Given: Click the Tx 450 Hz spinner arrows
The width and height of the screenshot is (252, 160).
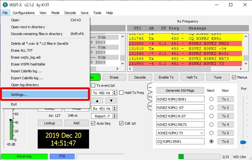Looking at the screenshot, I should [115, 93].
